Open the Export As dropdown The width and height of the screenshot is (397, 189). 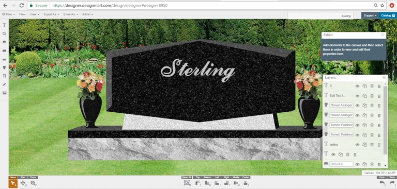click(51, 14)
